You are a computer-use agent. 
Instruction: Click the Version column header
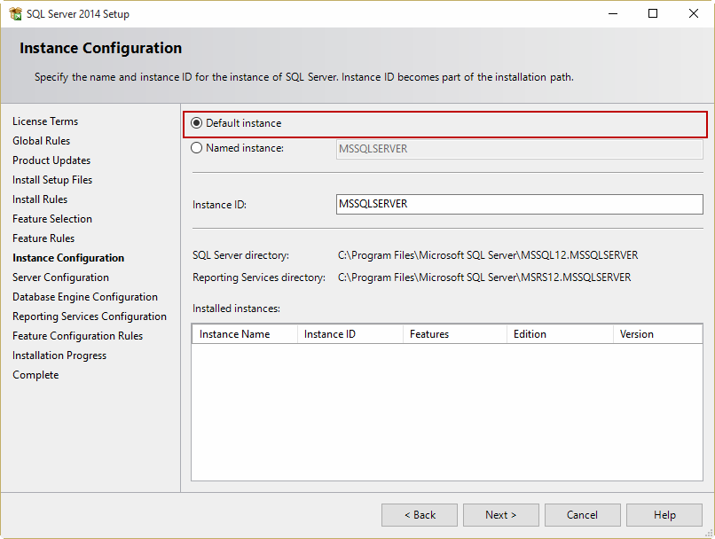656,334
